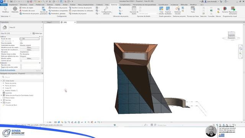Open the Archivo menu

(4, 5)
